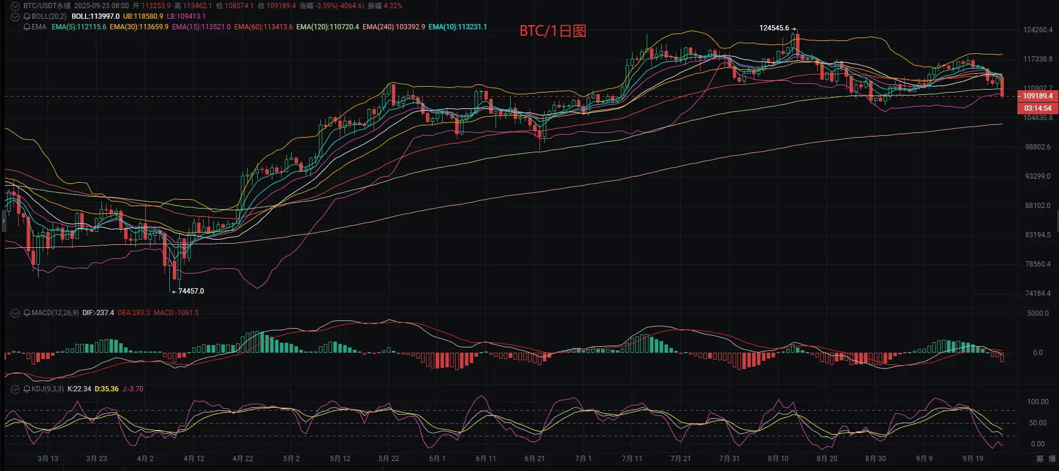1059x471 pixels.
Task: Select the EMA(15) value 113521.0
Action: coord(201,27)
